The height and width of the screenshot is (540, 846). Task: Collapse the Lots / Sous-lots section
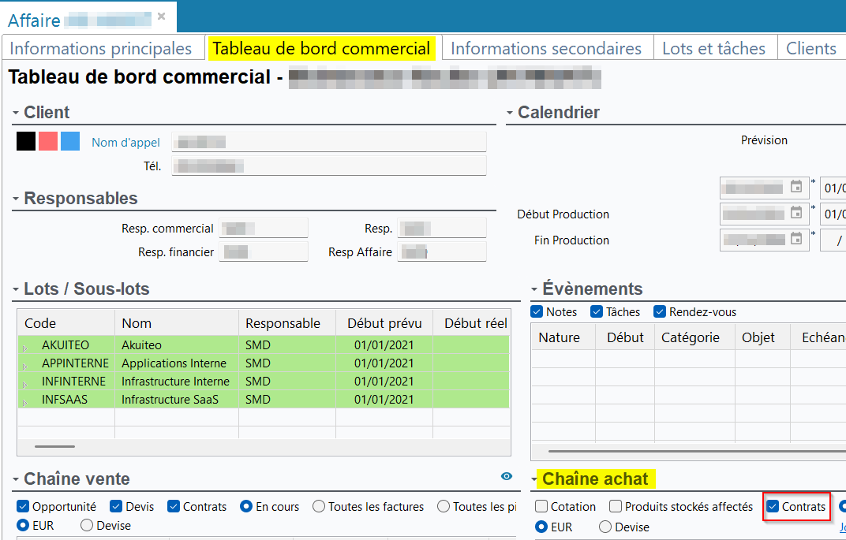(16, 289)
